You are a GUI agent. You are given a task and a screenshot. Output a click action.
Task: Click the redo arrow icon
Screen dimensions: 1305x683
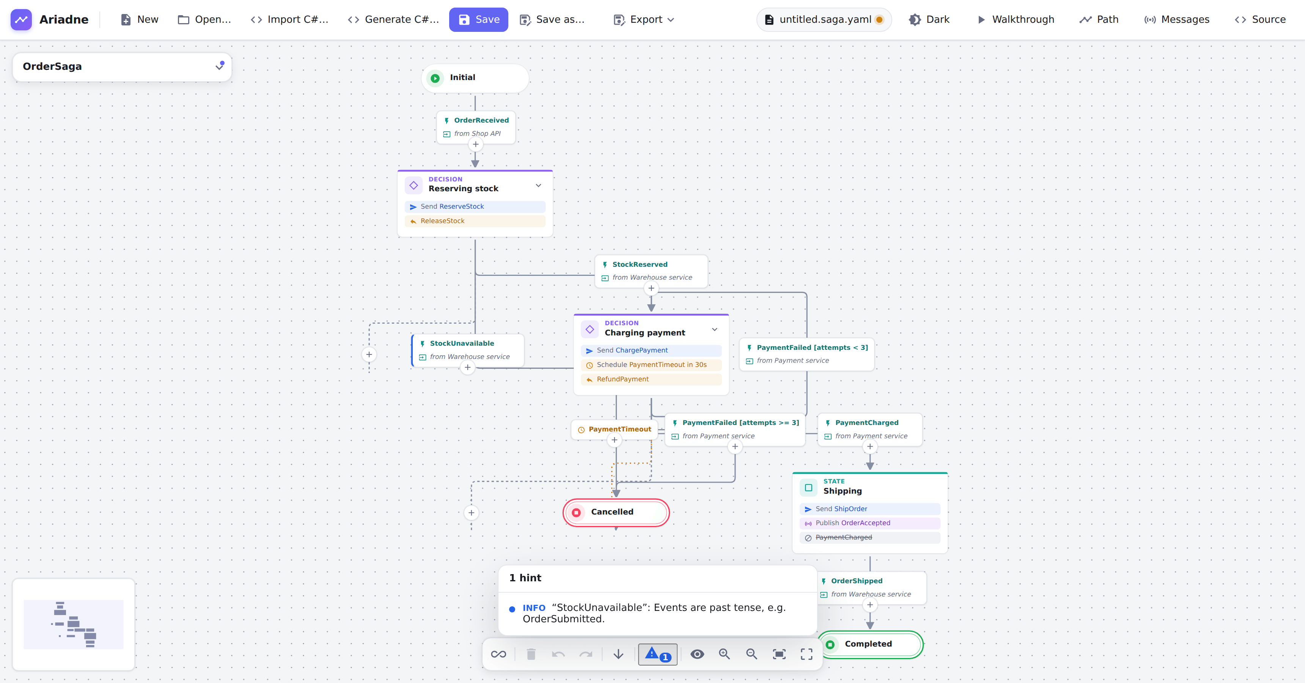[x=586, y=654]
